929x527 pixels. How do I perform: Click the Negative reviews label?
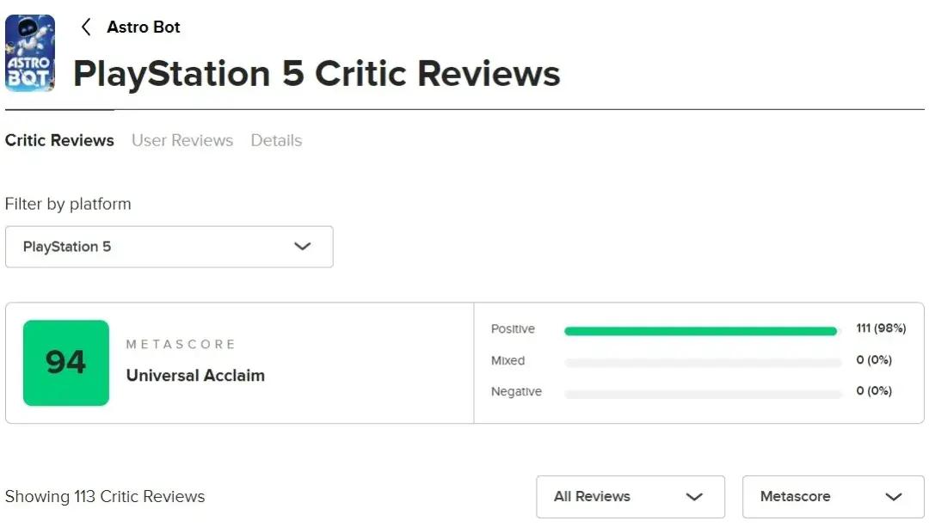click(516, 392)
